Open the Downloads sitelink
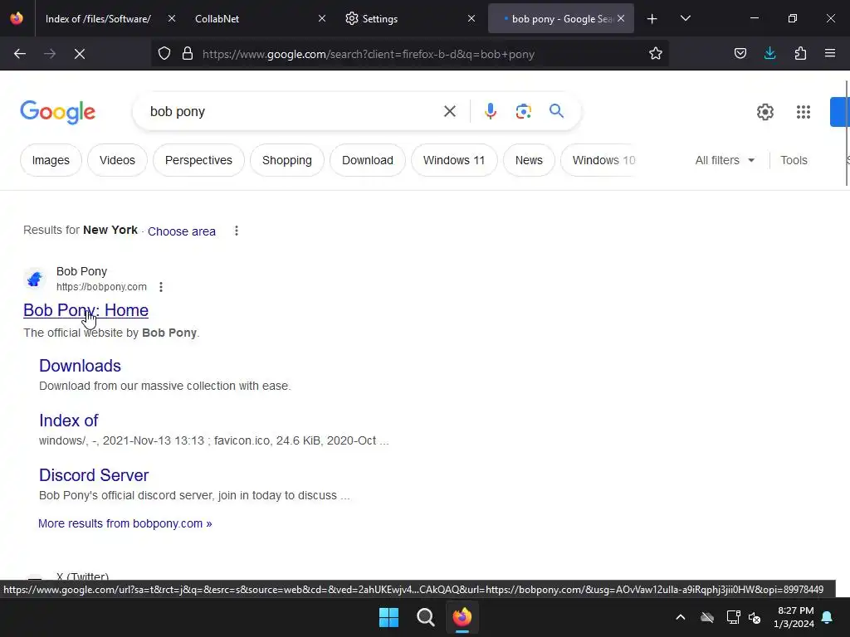Image resolution: width=850 pixels, height=637 pixels. coord(80,366)
